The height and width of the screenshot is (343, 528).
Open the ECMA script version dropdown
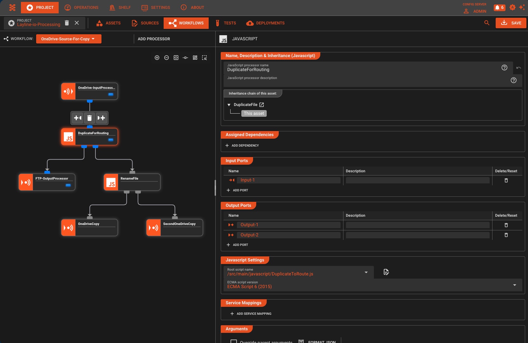coord(515,285)
